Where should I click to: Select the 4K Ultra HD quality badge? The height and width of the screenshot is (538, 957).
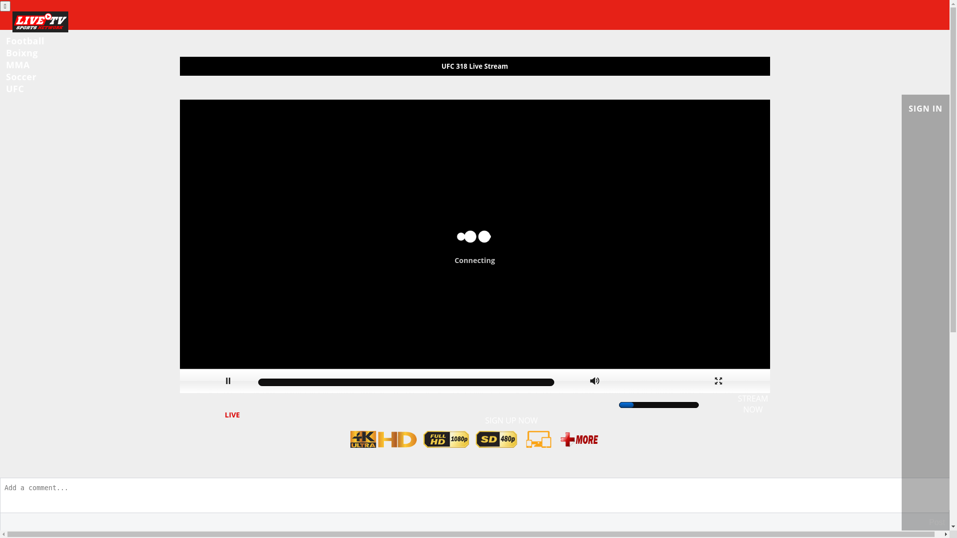383,439
